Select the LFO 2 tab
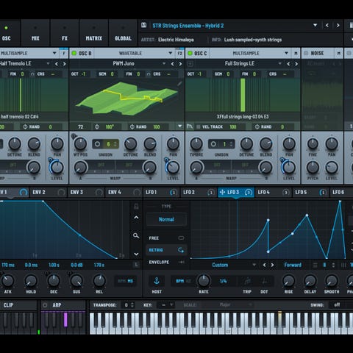This screenshot has height=353, width=353. click(x=199, y=193)
